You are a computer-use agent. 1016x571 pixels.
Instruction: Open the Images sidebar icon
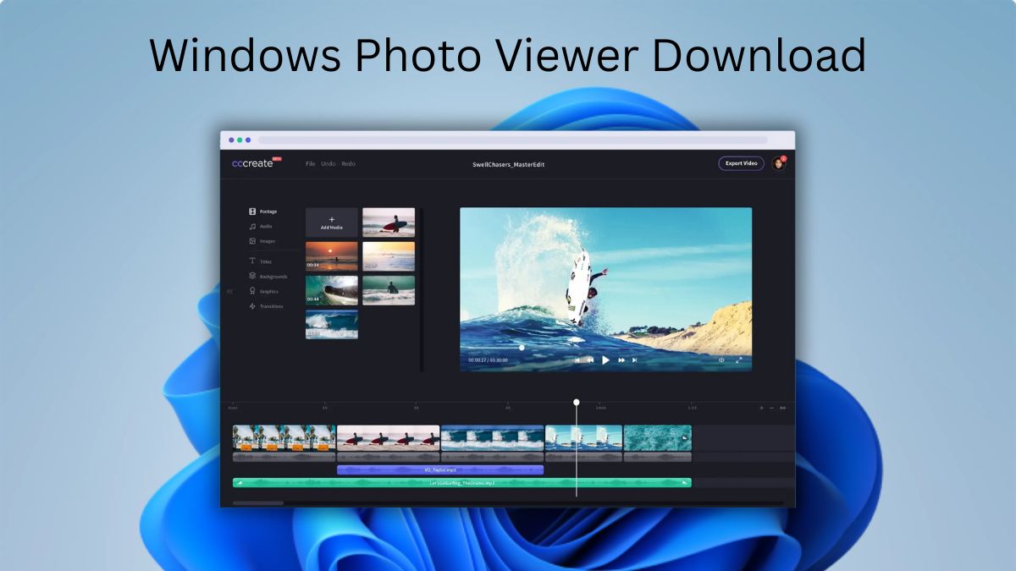click(x=252, y=241)
